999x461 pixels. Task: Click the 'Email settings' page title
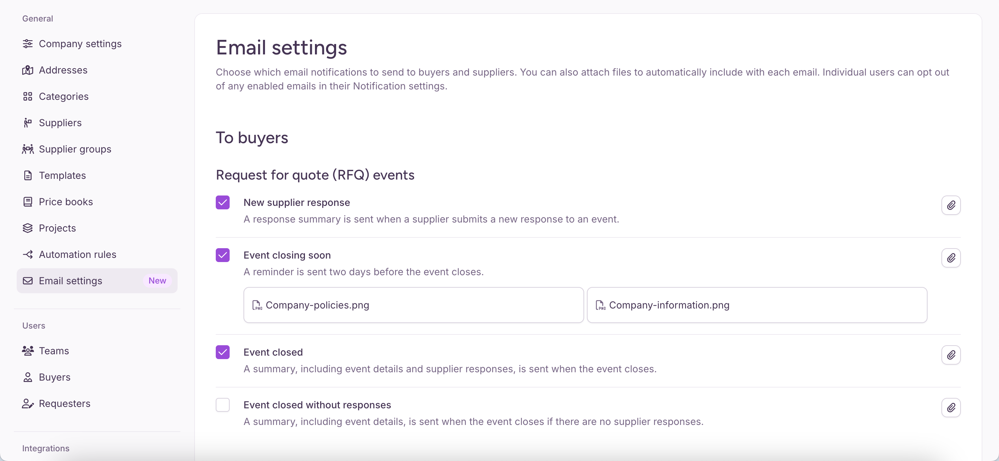coord(281,47)
